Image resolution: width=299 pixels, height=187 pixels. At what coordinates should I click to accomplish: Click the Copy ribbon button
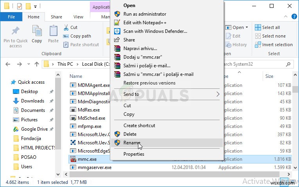tap(37, 34)
